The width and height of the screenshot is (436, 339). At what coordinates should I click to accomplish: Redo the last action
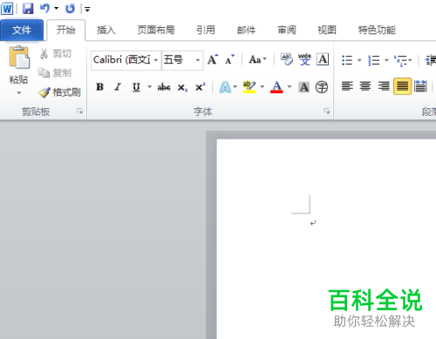(70, 9)
